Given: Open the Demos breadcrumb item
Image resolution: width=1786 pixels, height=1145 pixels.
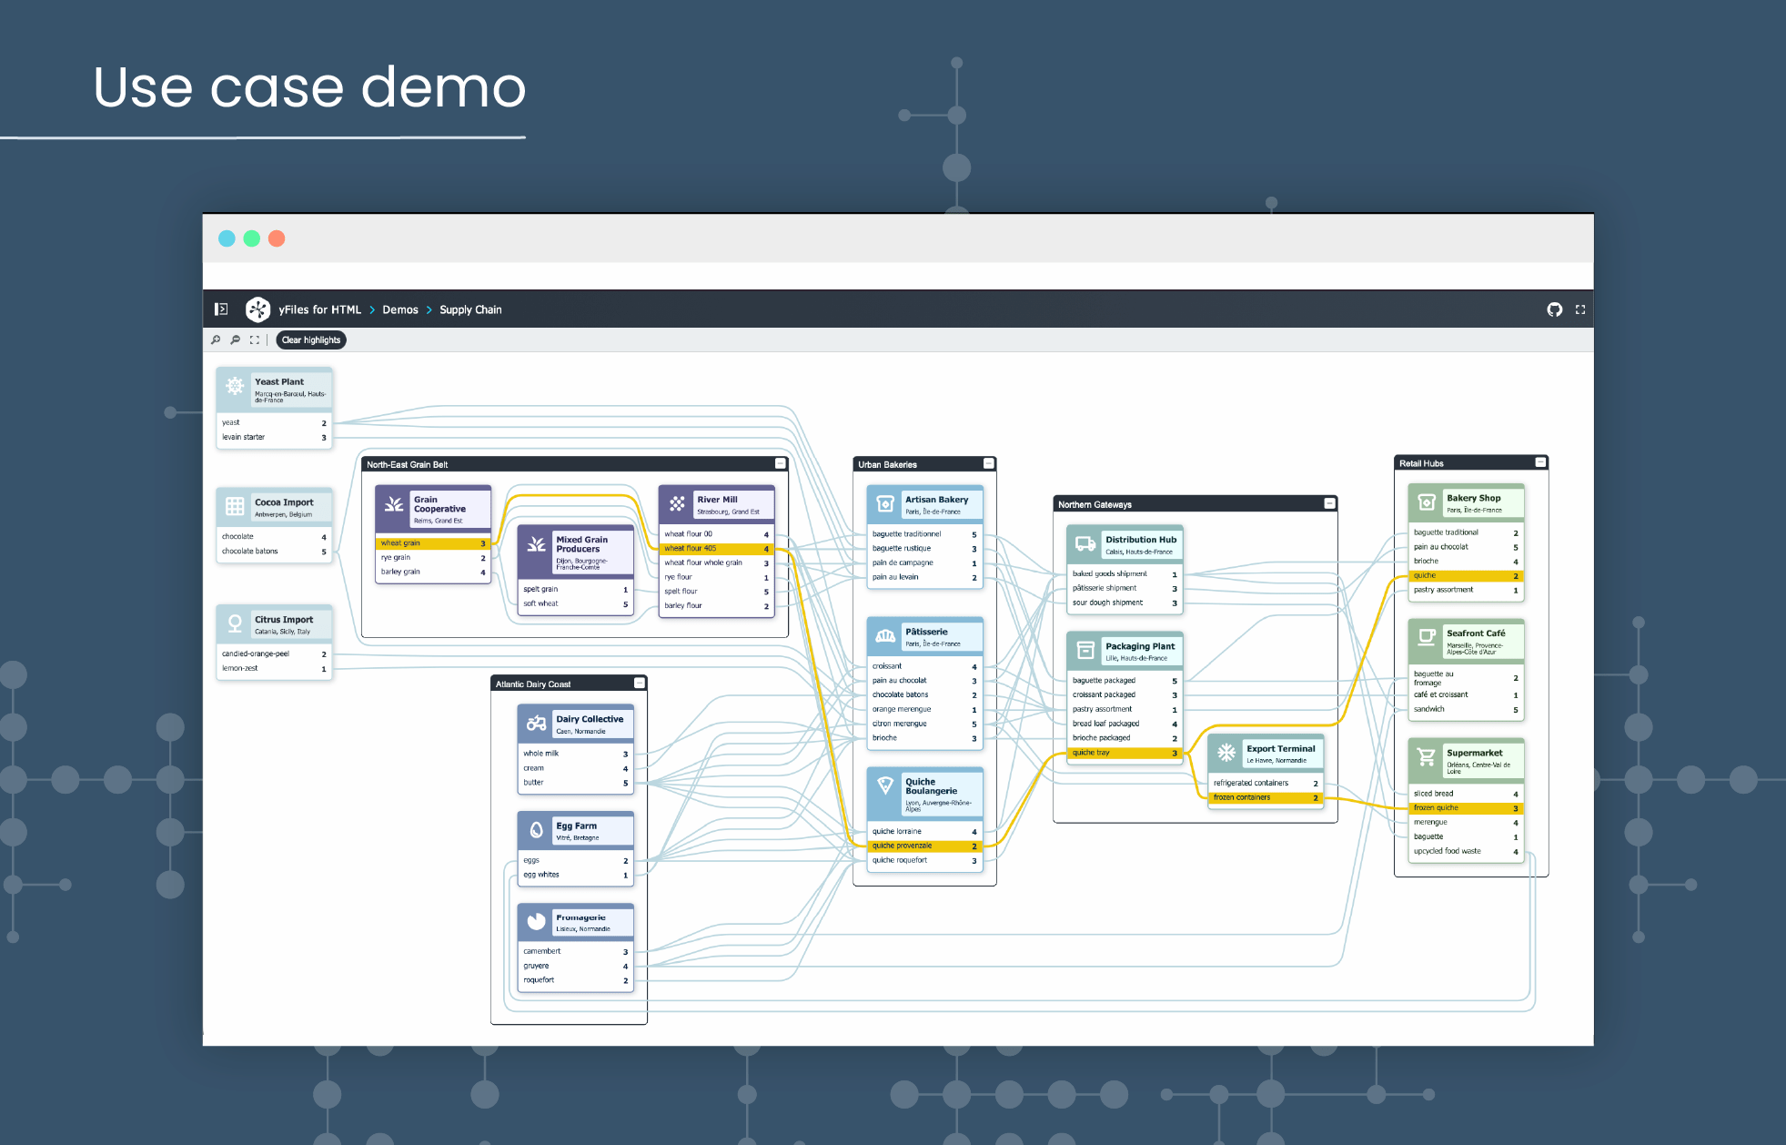Looking at the screenshot, I should click(400, 309).
